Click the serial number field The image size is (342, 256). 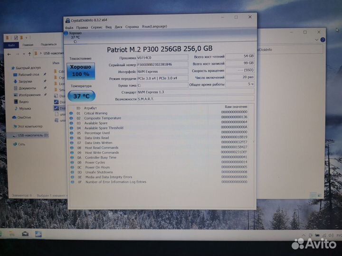pos(162,64)
